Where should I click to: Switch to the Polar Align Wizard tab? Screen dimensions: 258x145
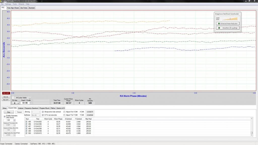coord(13,8)
